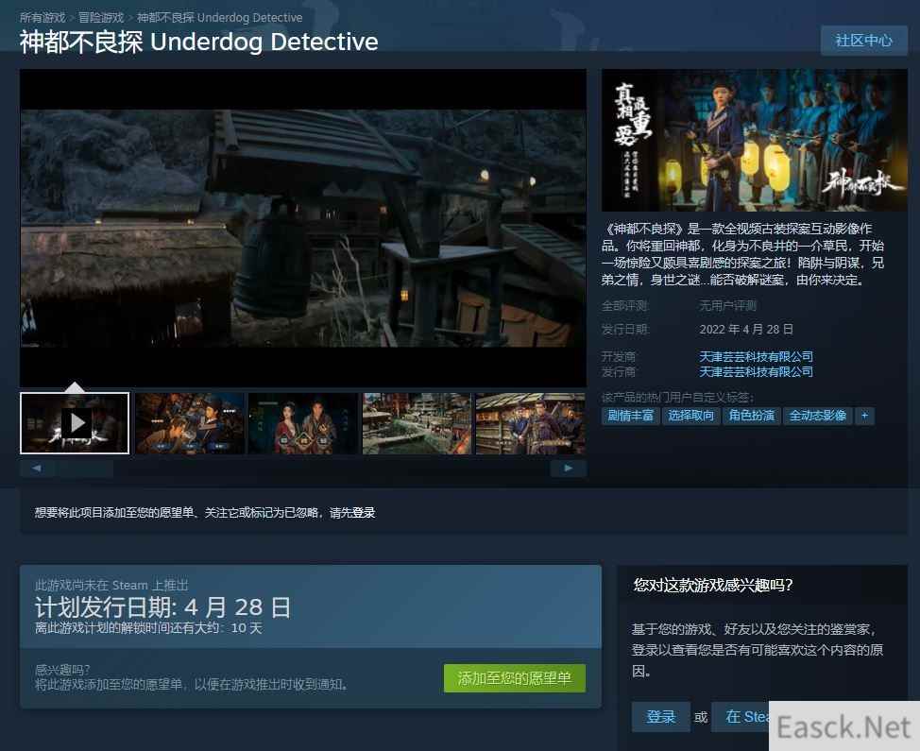This screenshot has width=920, height=751.
Task: Click the 您对这款游戏感兴趣吗? heading
Action: tap(713, 585)
